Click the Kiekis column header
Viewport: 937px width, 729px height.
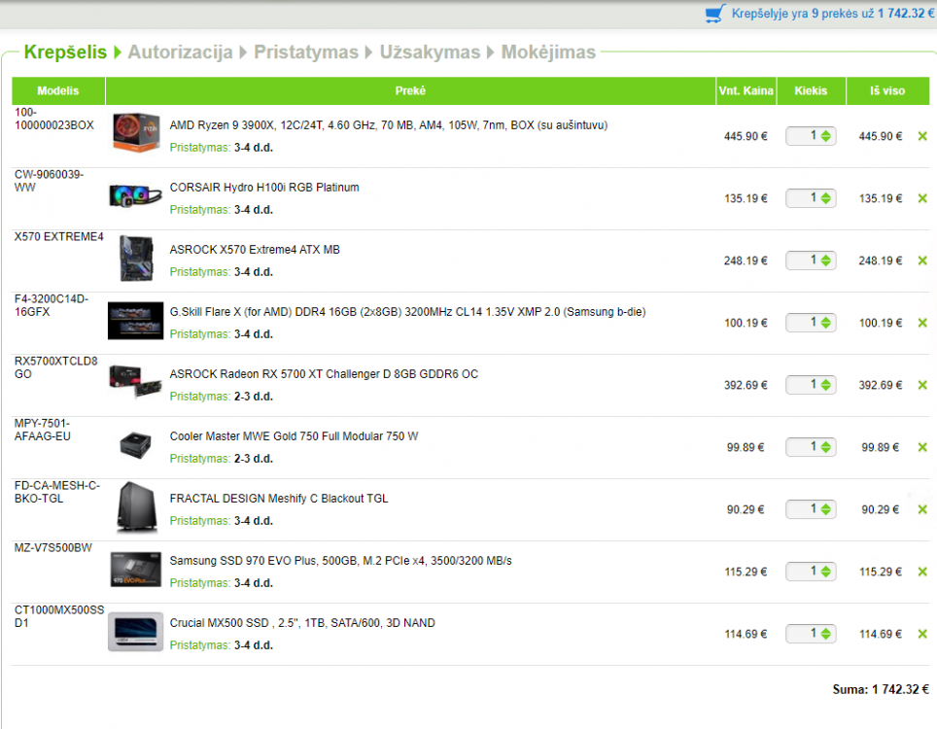click(x=811, y=90)
